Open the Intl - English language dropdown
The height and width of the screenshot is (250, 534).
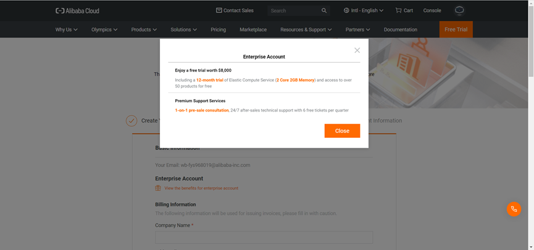click(x=364, y=10)
